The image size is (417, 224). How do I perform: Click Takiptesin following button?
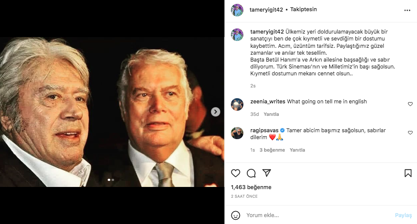point(304,9)
